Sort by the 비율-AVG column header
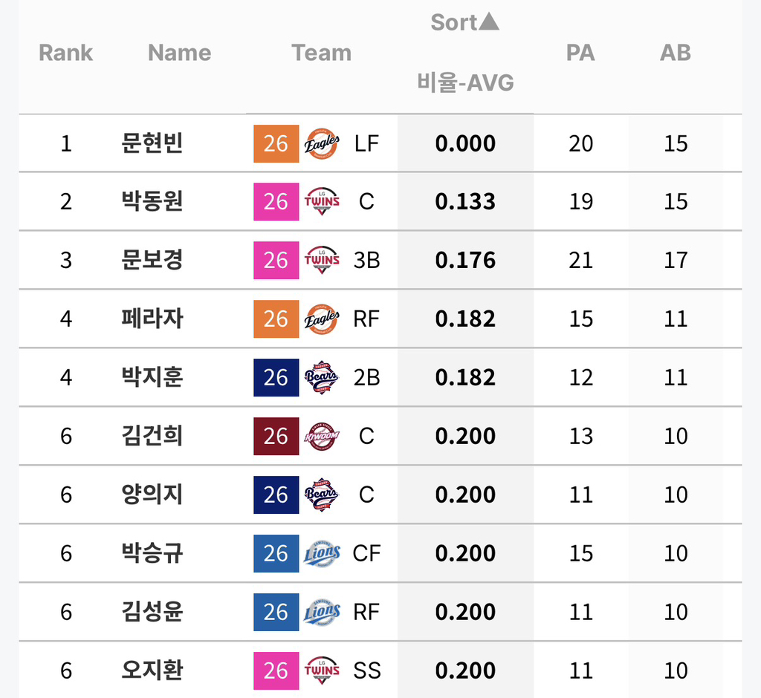Viewport: 761px width, 698px height. (x=465, y=82)
